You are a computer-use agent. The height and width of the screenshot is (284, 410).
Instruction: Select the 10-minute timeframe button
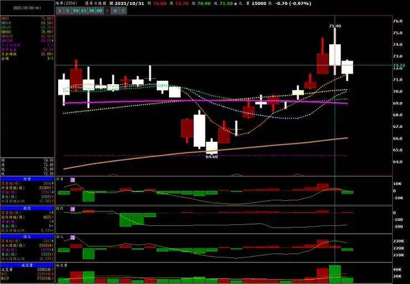pos(75,11)
